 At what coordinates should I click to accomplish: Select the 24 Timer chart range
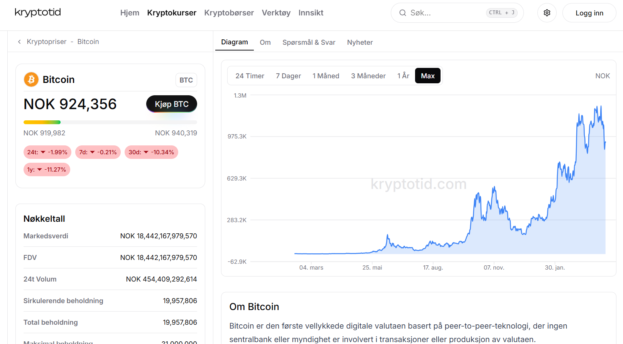coord(250,76)
